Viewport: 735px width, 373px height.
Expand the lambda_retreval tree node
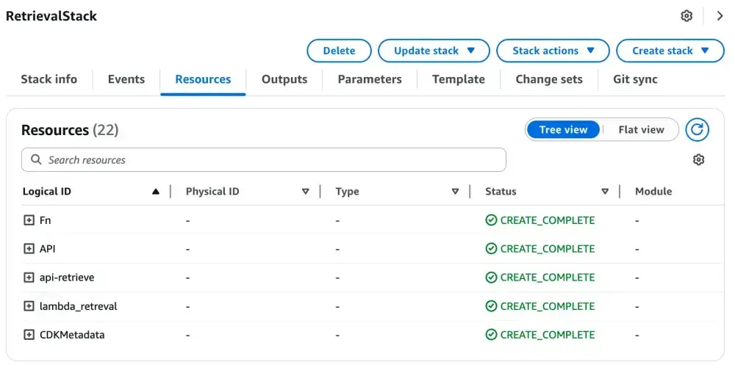(29, 306)
